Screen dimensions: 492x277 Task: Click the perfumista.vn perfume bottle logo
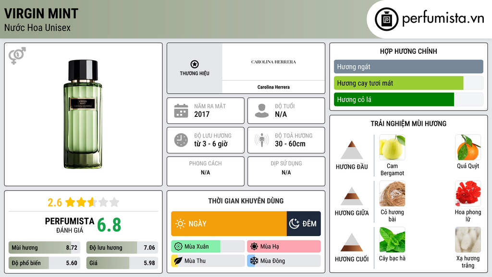pos(385,19)
